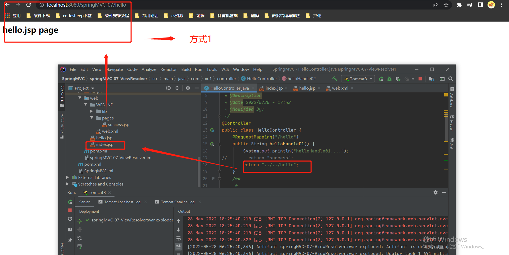Screen dimensions: 509x255
Task: Open Project Structure icon in toolbar
Action: [431, 79]
